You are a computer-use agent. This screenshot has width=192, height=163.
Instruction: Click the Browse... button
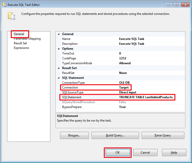click(74, 135)
